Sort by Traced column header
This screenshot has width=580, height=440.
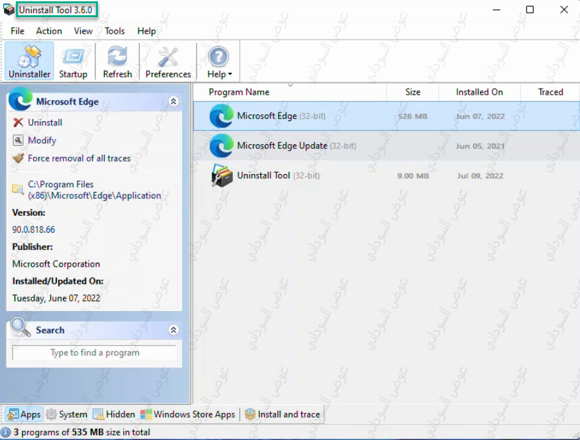coord(550,92)
